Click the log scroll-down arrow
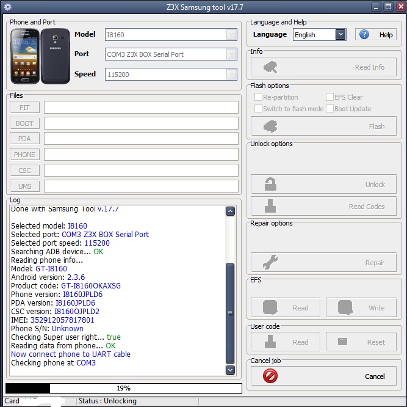Viewport: 407px width, 407px height. click(x=230, y=370)
